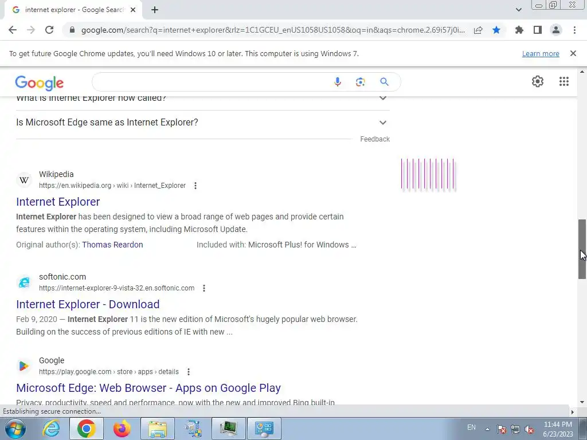The height and width of the screenshot is (440, 587).
Task: Open the Google apps grid
Action: tap(564, 81)
